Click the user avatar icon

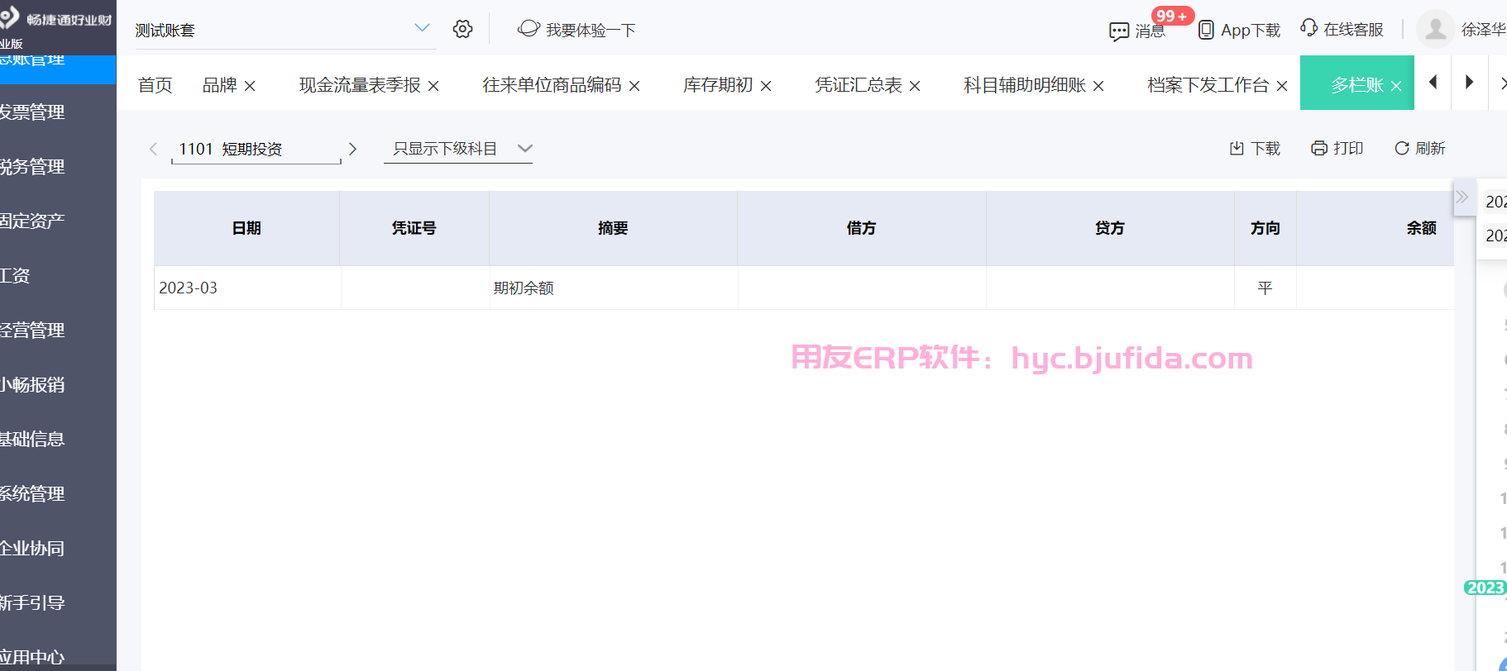[x=1436, y=30]
